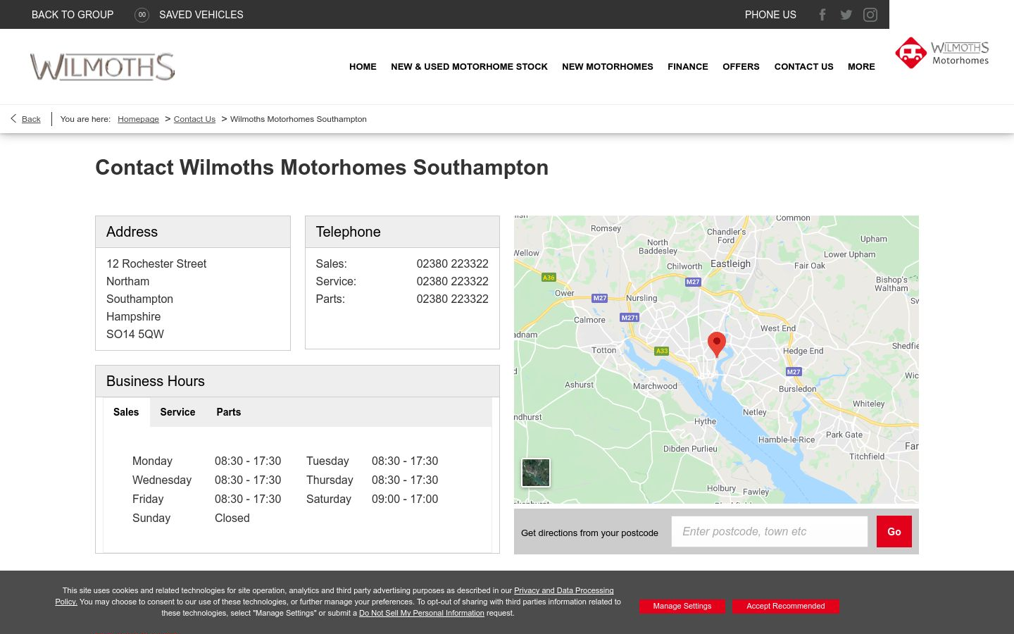Click the Sales phone number 02380 223322
The height and width of the screenshot is (634, 1014).
click(x=452, y=263)
